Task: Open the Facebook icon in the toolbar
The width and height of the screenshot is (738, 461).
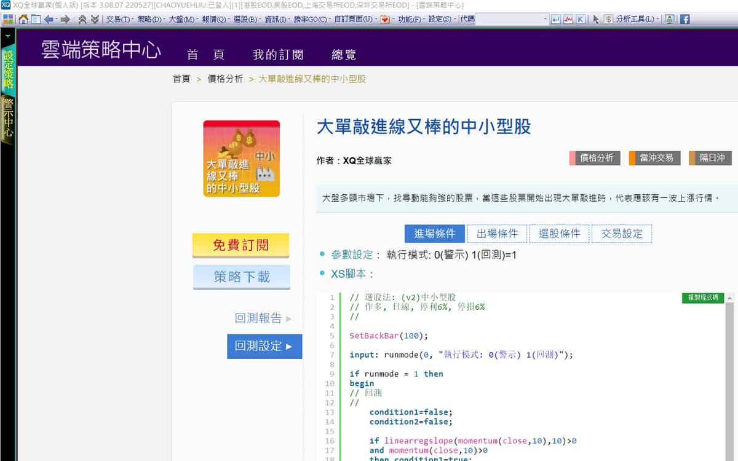Action: pyautogui.click(x=684, y=19)
